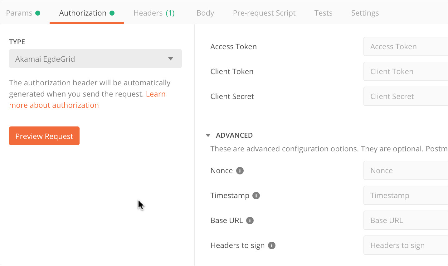The height and width of the screenshot is (266, 448).
Task: Follow the Learn more about authorization link
Action: pyautogui.click(x=54, y=105)
